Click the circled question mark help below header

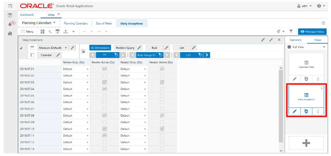(323, 23)
